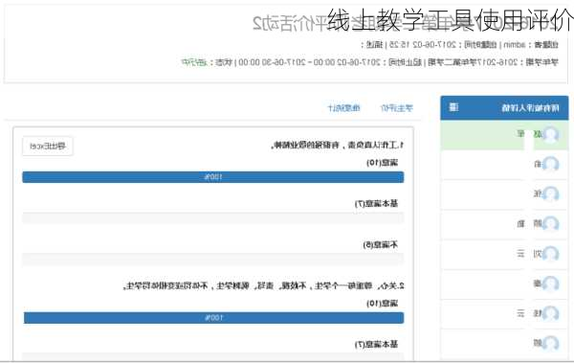Image resolution: width=574 pixels, height=363 pixels.
Task: Click the avatar beside the name 秦
Action: (551, 284)
